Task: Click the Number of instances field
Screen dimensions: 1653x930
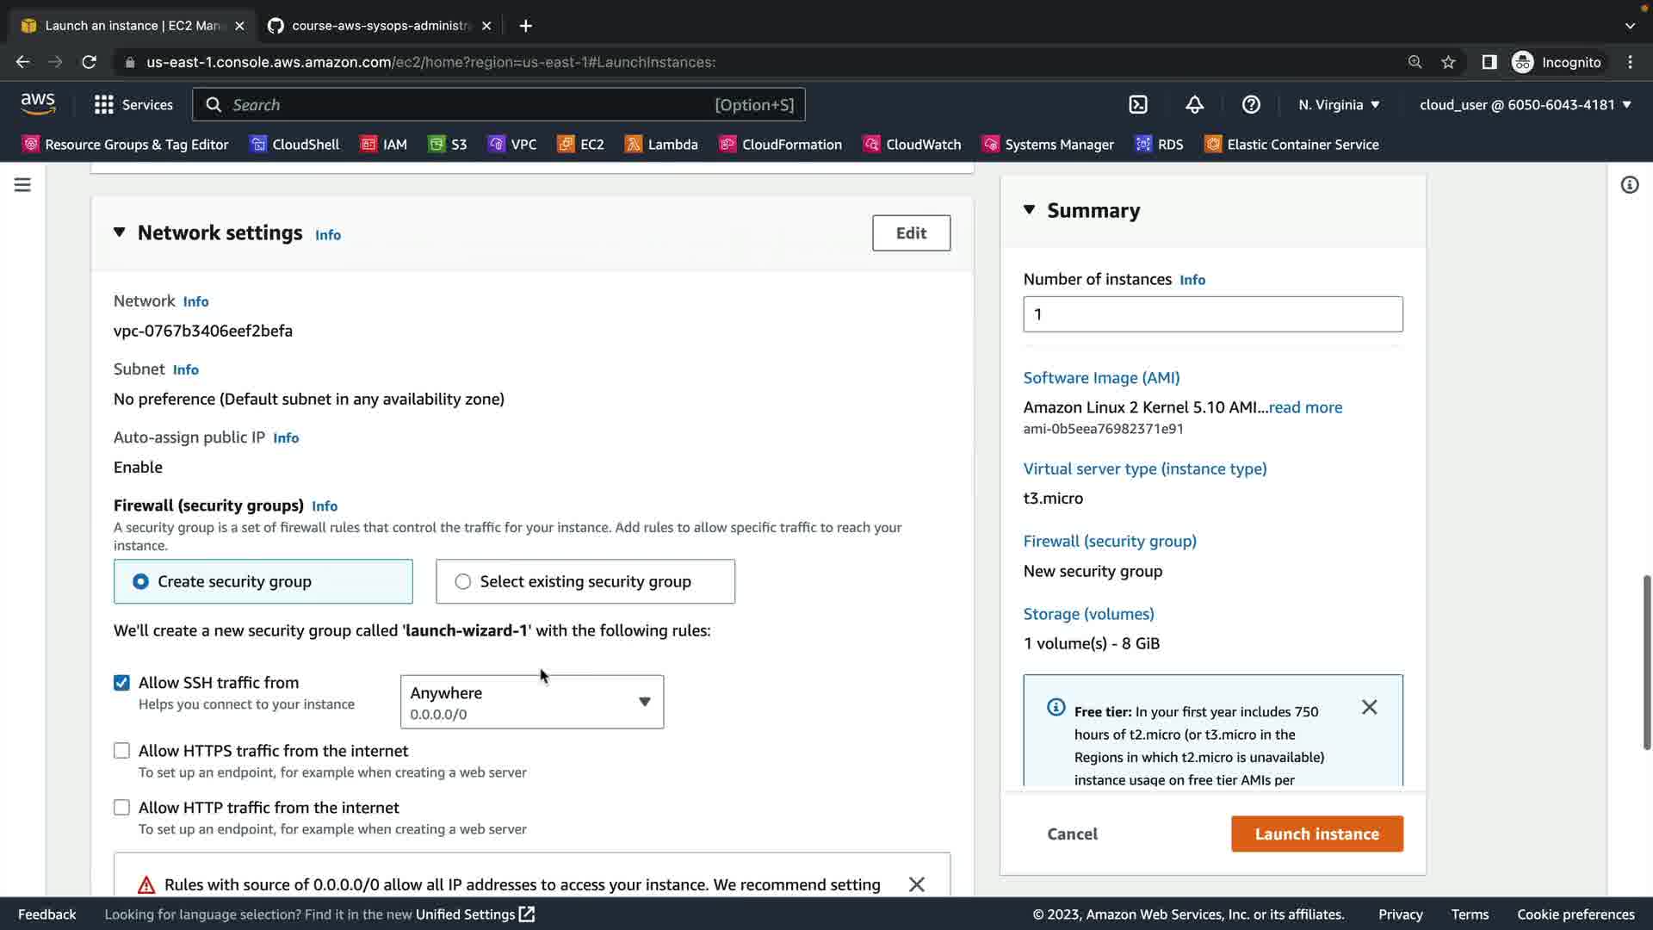Action: [1212, 314]
